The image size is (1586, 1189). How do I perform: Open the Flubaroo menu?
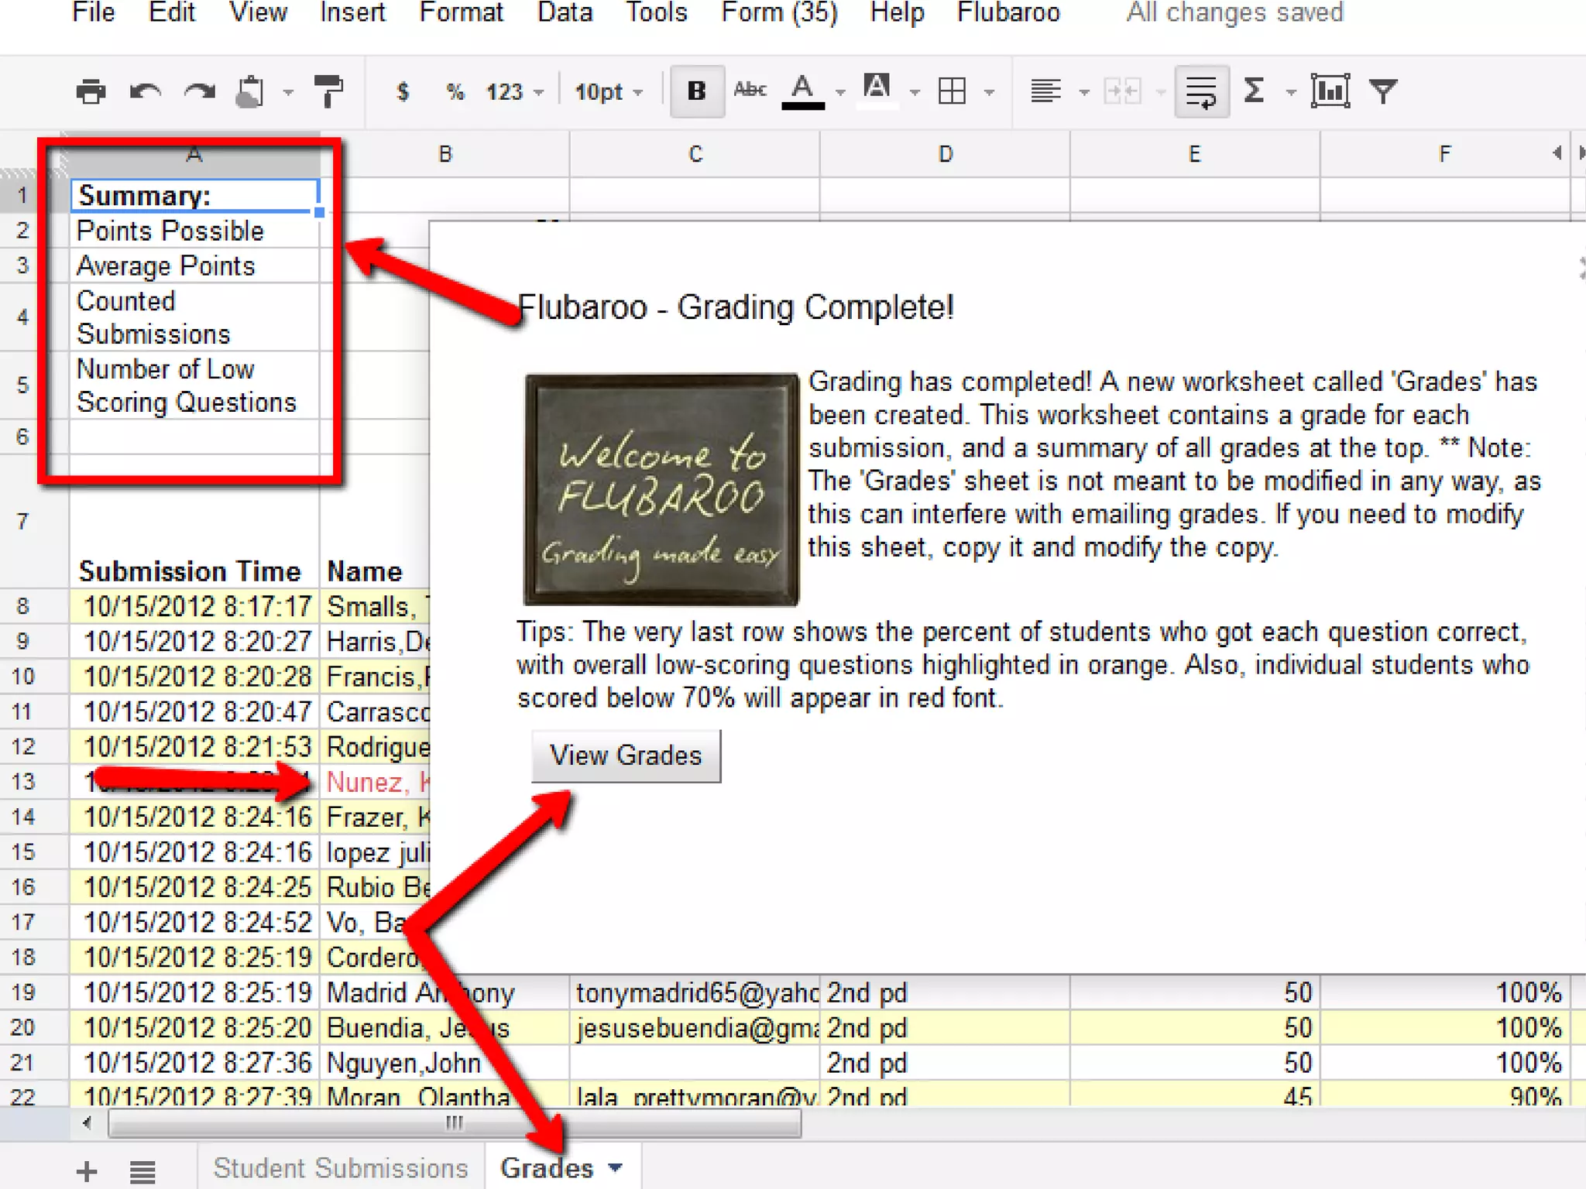pyautogui.click(x=1008, y=12)
